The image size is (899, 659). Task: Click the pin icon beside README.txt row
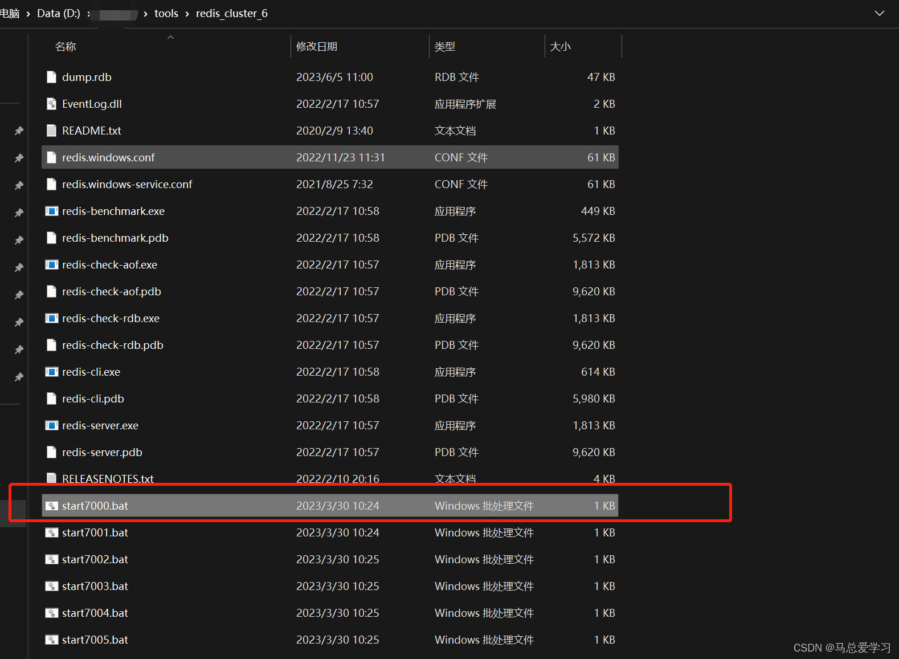(19, 131)
